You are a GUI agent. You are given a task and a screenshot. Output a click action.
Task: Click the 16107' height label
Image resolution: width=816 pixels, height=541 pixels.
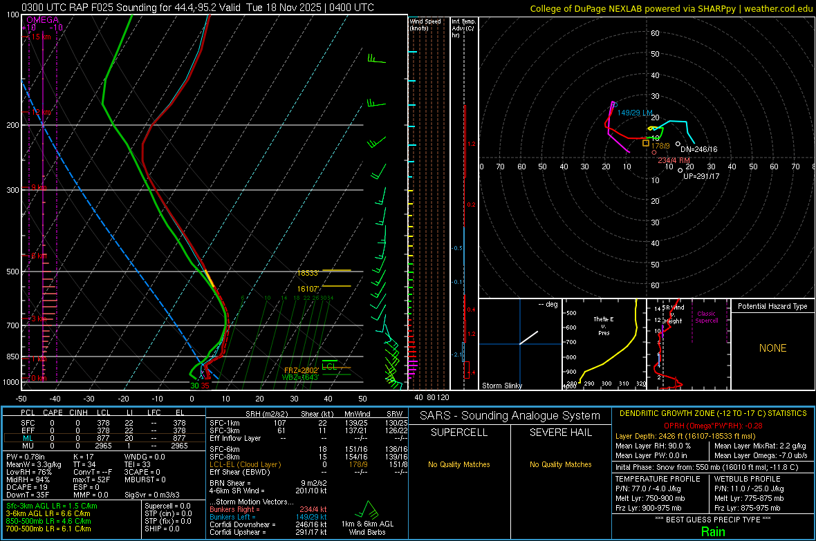pyautogui.click(x=308, y=290)
